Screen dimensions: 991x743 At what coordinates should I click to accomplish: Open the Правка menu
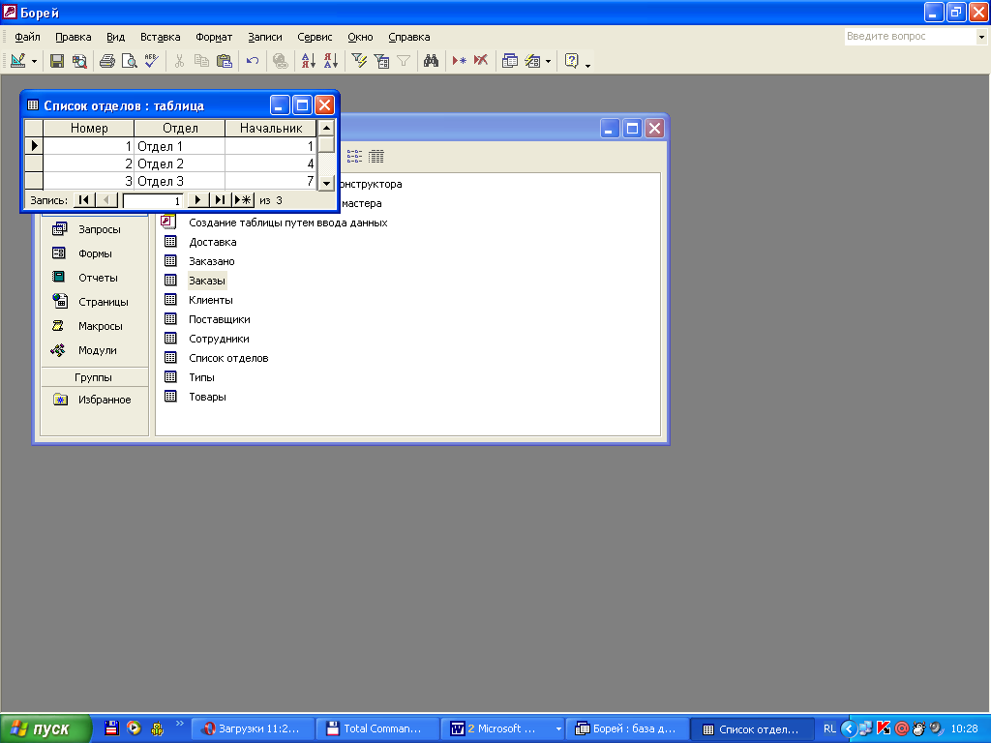coord(74,37)
